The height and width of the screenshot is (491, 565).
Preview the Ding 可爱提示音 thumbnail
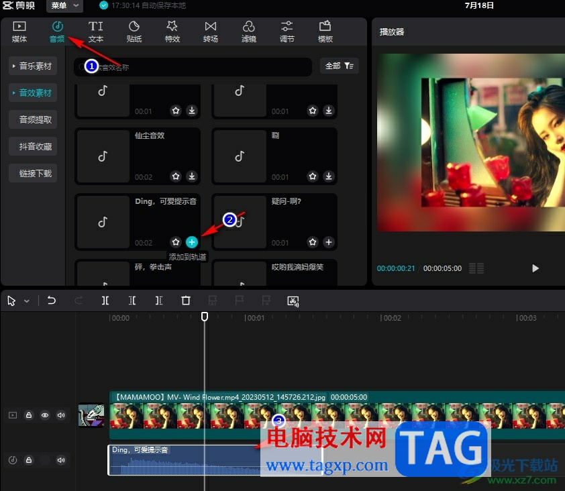(103, 222)
